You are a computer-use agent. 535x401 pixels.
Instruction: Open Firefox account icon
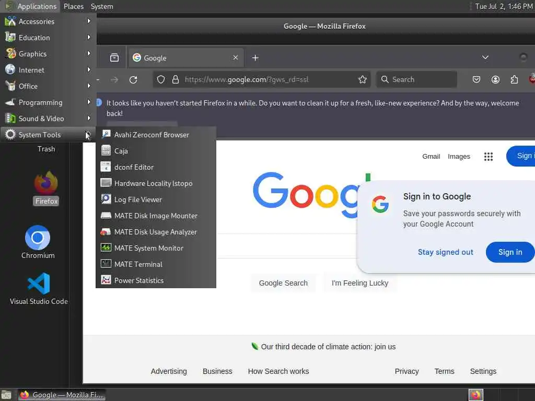(x=495, y=79)
